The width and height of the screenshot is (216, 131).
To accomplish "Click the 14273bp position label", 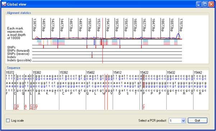I will 53,25.
